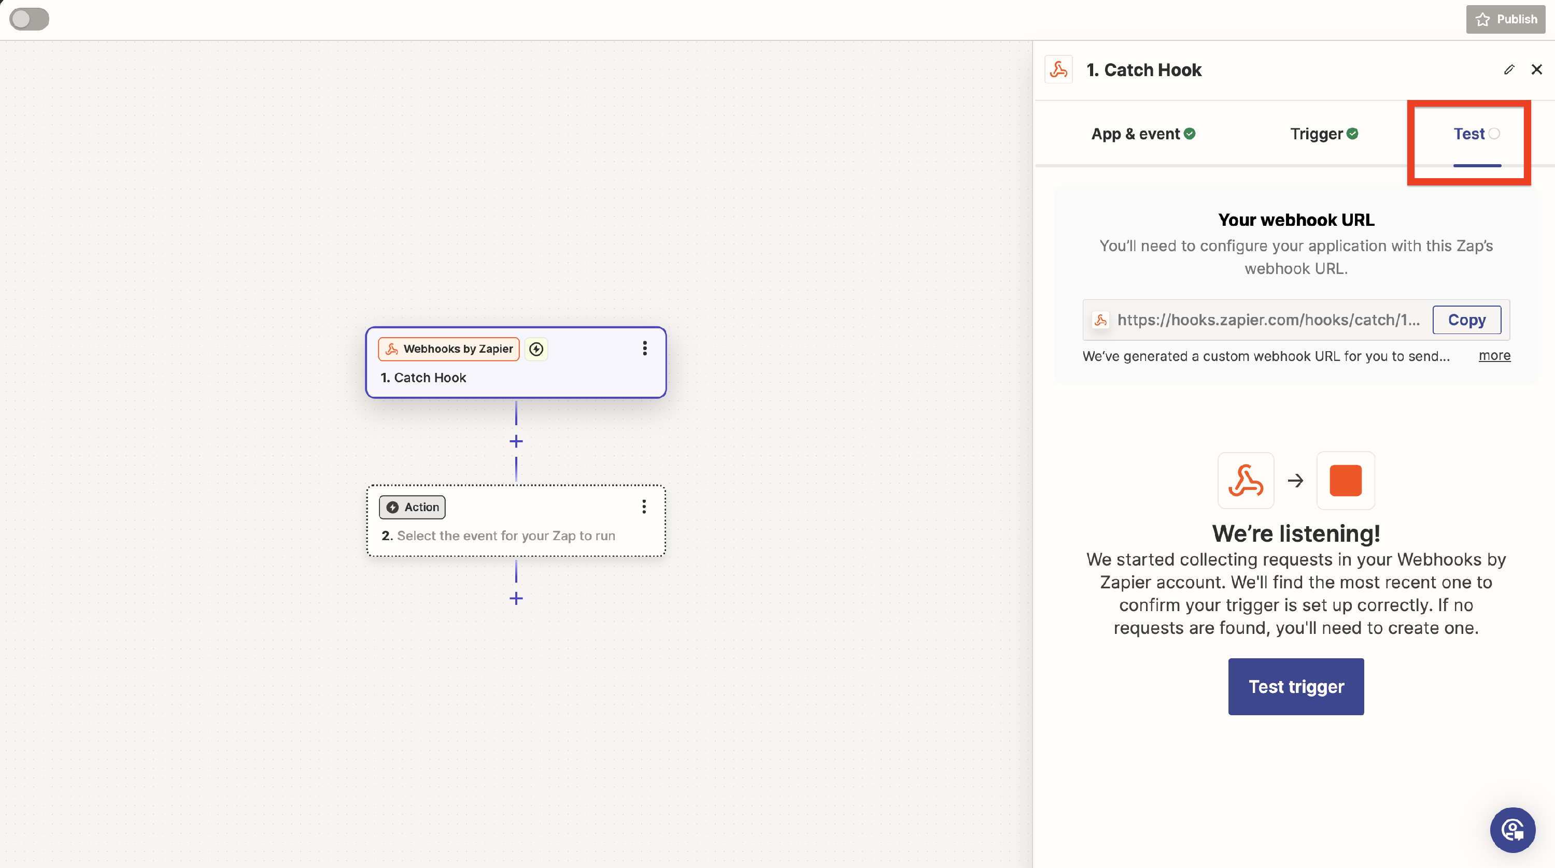Click the Publish button
The height and width of the screenshot is (868, 1555).
pos(1505,19)
